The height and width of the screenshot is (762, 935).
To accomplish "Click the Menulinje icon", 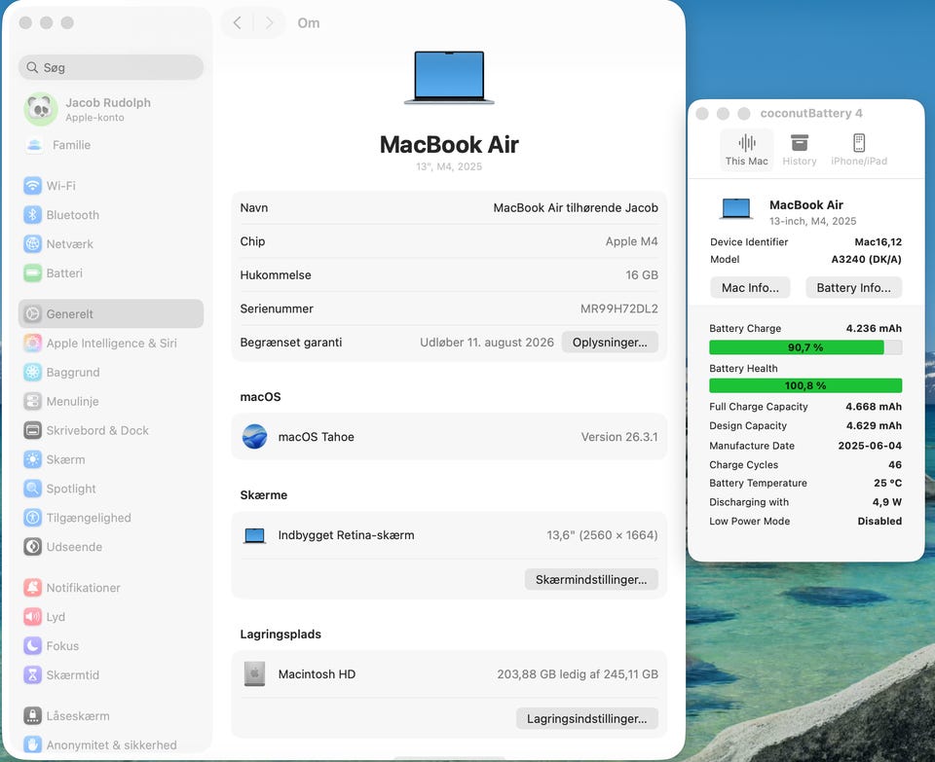I will [32, 401].
